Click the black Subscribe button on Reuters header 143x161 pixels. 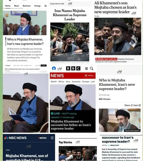tap(44, 65)
